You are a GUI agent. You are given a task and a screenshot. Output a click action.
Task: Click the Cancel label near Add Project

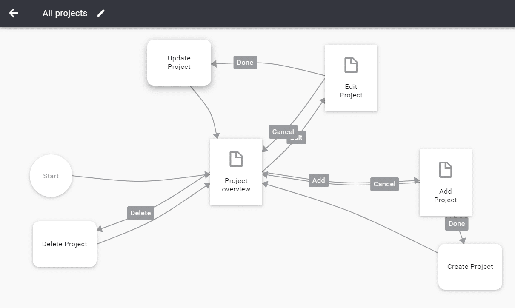[x=384, y=184]
